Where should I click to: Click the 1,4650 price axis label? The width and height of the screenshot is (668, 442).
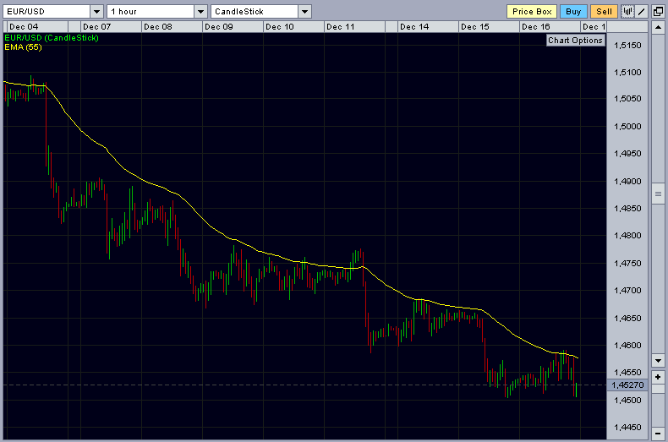click(x=627, y=318)
